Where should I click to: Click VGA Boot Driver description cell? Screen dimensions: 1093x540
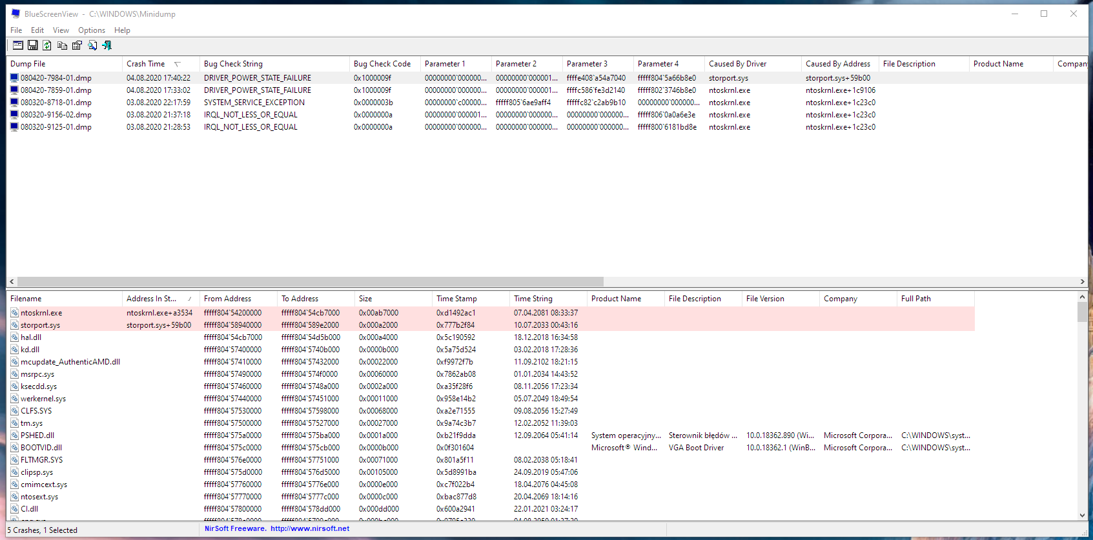tap(696, 448)
